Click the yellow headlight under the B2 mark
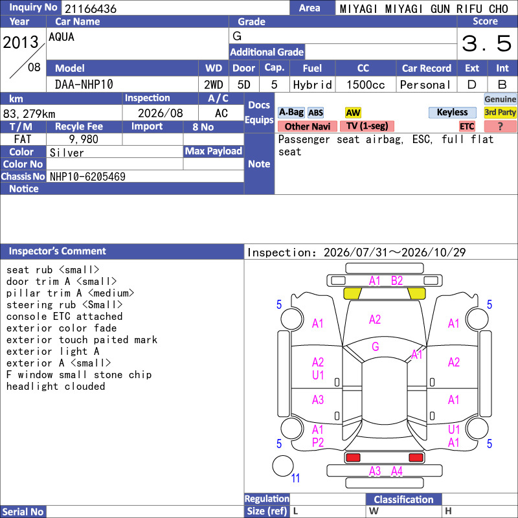The image size is (518, 518). pyautogui.click(x=416, y=293)
